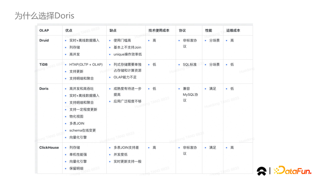Select the ClickHouse row label

tap(49, 147)
